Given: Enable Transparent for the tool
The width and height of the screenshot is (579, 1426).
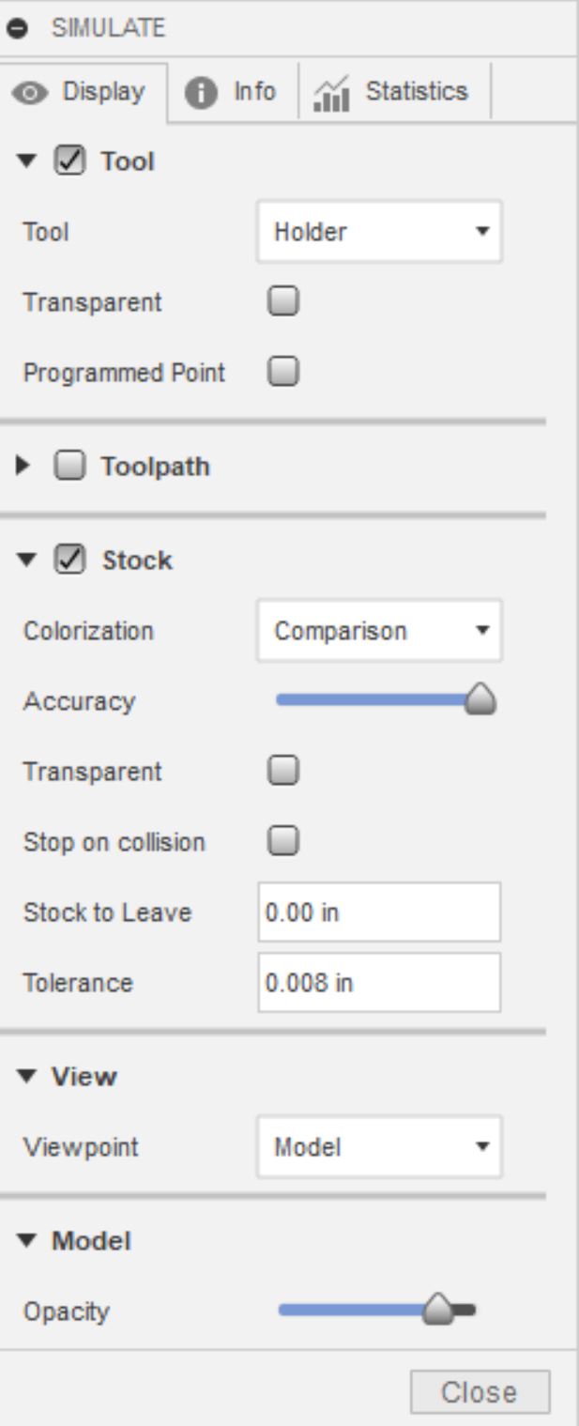Looking at the screenshot, I should [x=283, y=302].
